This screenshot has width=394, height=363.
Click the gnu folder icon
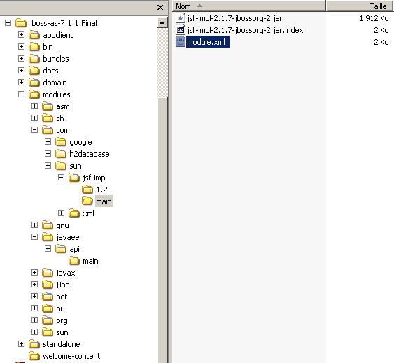[48, 225]
